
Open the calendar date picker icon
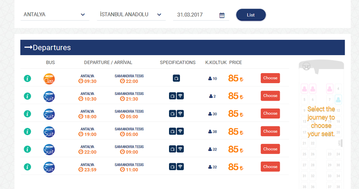tap(222, 15)
